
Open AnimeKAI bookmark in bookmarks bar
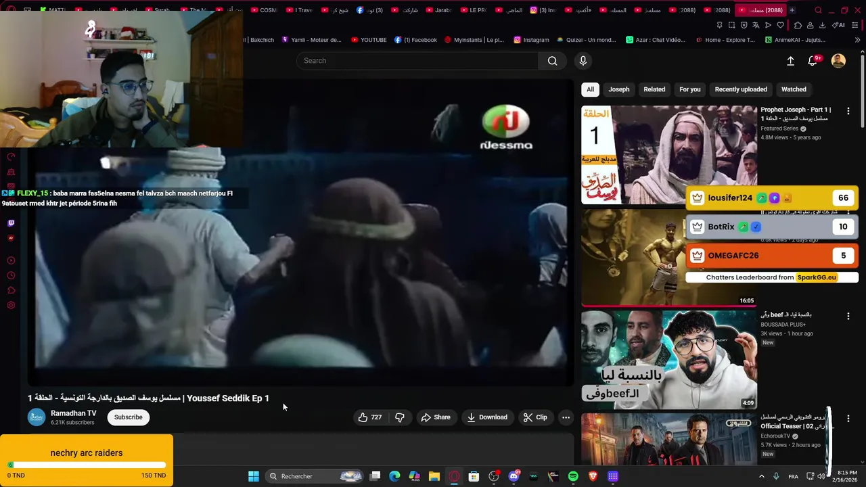click(x=795, y=40)
